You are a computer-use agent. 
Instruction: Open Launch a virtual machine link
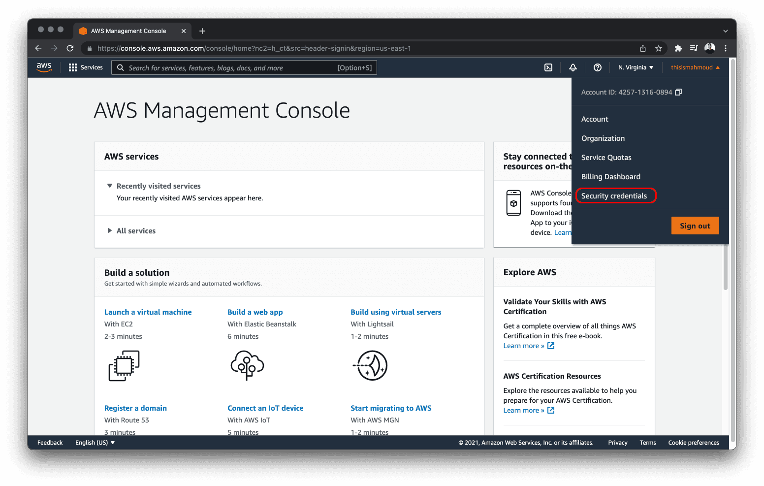coord(148,312)
